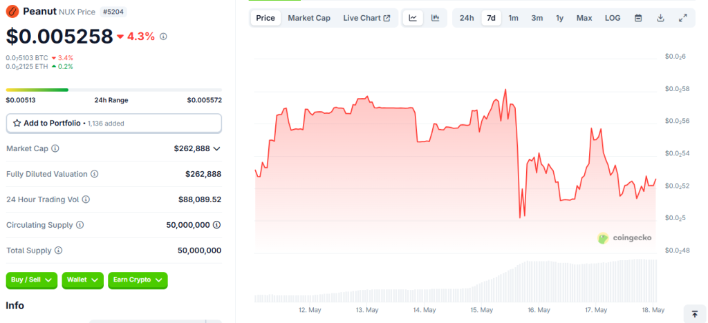This screenshot has height=323, width=708.
Task: Click the #5204 rank badge
Action: tap(113, 12)
